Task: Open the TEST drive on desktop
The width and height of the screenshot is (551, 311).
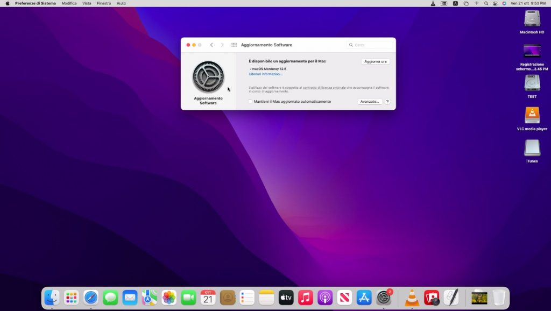Action: tap(532, 83)
